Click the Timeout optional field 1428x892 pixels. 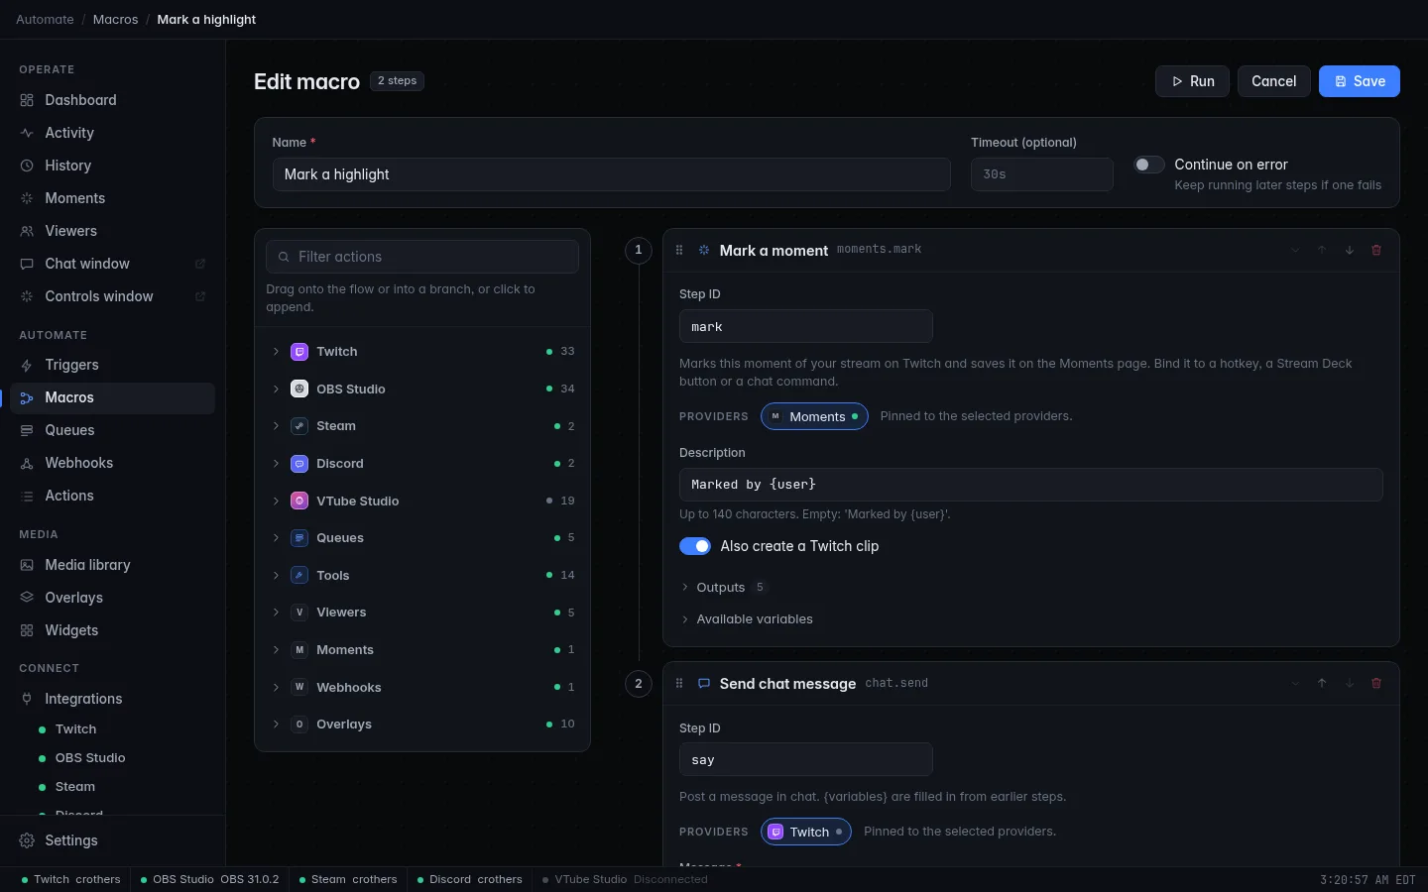coord(1041,174)
